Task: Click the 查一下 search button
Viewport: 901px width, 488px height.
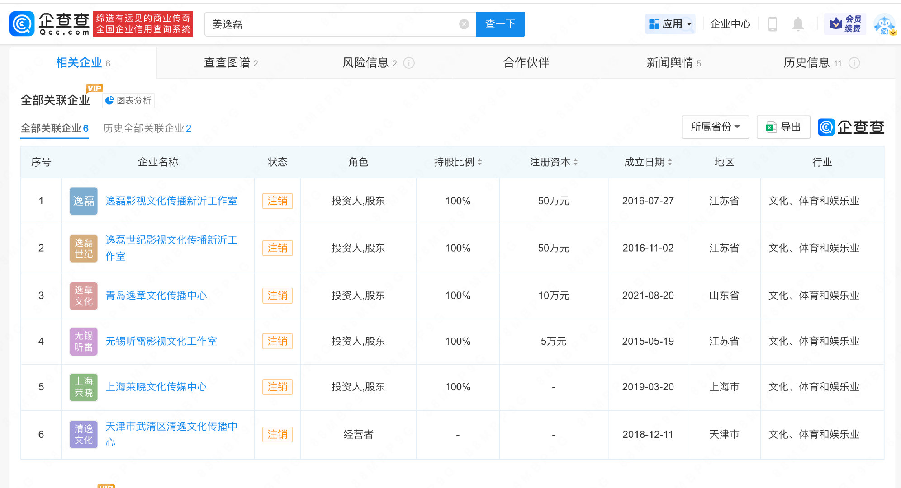Action: (500, 24)
